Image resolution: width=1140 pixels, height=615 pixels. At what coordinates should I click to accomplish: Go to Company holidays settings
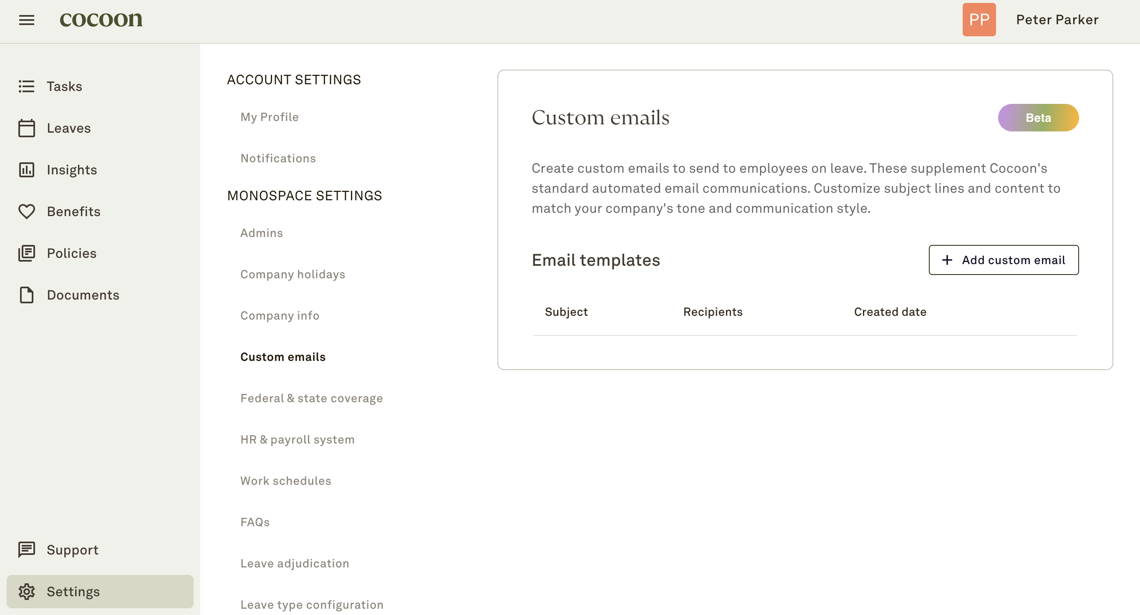pos(293,274)
